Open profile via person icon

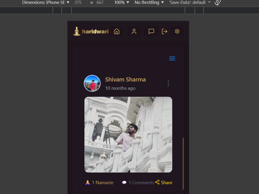(134, 31)
